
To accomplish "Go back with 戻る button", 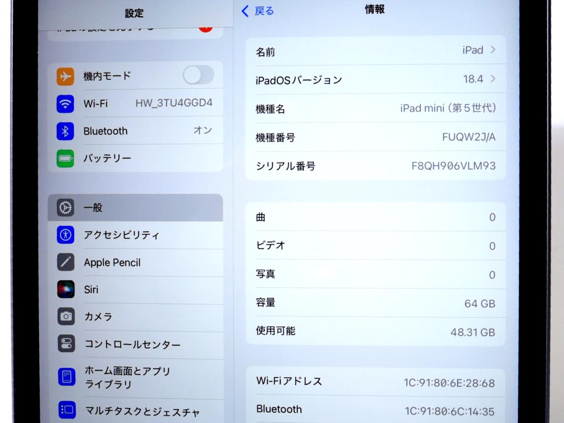I will 258,11.
